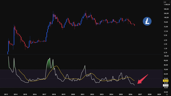Click the 2014 year label on time axis
The image size is (171, 96).
click(x=16, y=94)
